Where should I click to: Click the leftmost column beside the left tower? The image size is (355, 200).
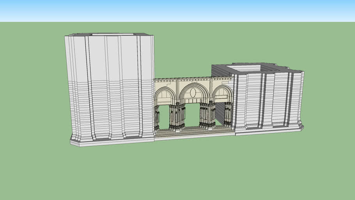157,118
